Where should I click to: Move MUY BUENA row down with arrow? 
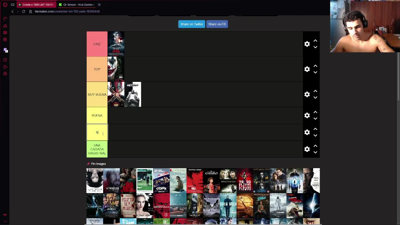pos(315,97)
